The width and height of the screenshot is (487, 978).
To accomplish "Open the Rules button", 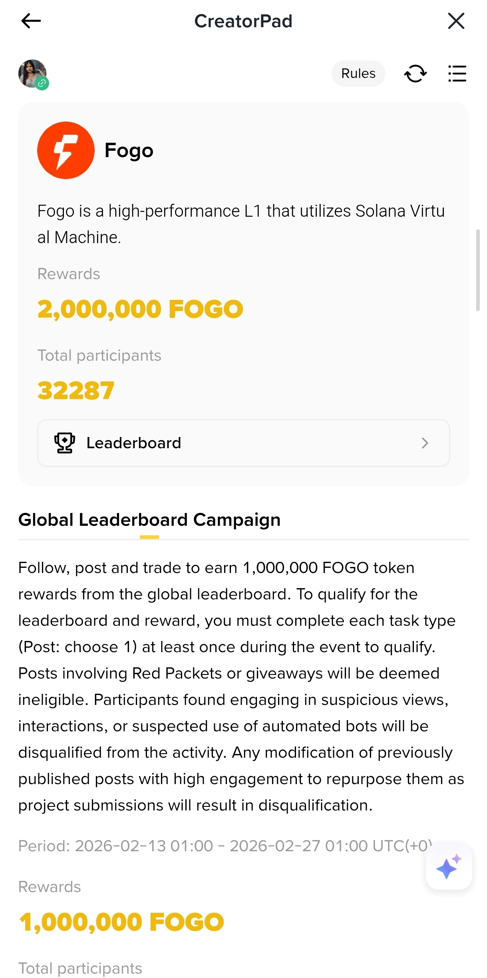I will click(358, 74).
